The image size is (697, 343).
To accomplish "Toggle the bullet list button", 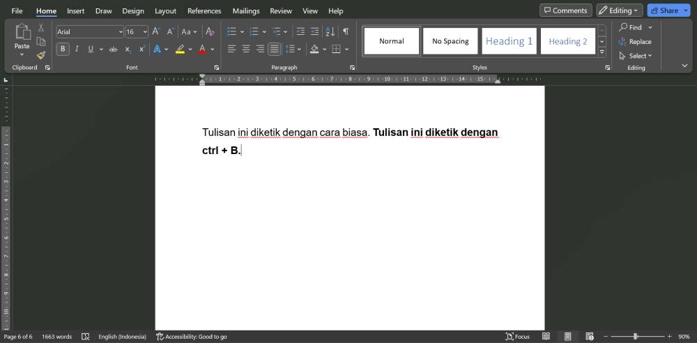I will point(231,31).
